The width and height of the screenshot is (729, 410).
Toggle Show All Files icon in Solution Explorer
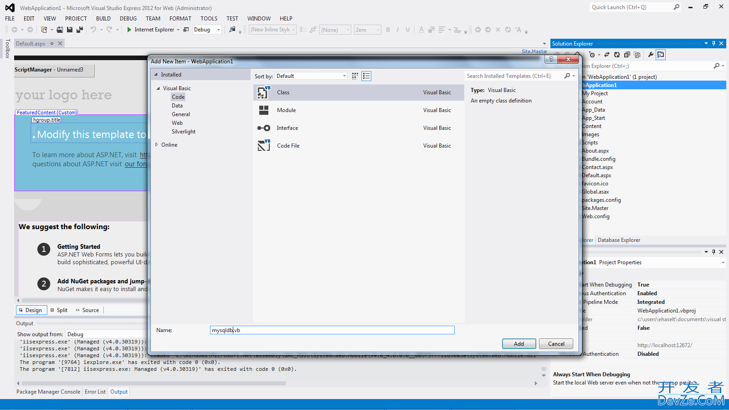(637, 55)
